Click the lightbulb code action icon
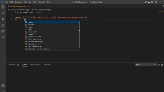Screen dimensions: 164x92 [16, 19]
